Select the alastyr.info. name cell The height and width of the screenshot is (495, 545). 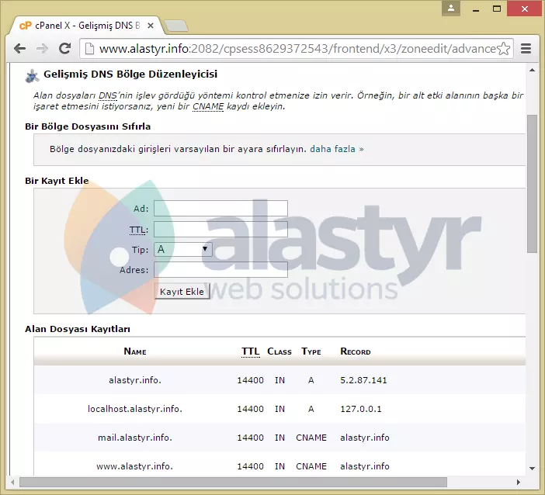135,380
